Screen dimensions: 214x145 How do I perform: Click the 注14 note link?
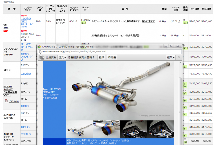(x=83, y=23)
